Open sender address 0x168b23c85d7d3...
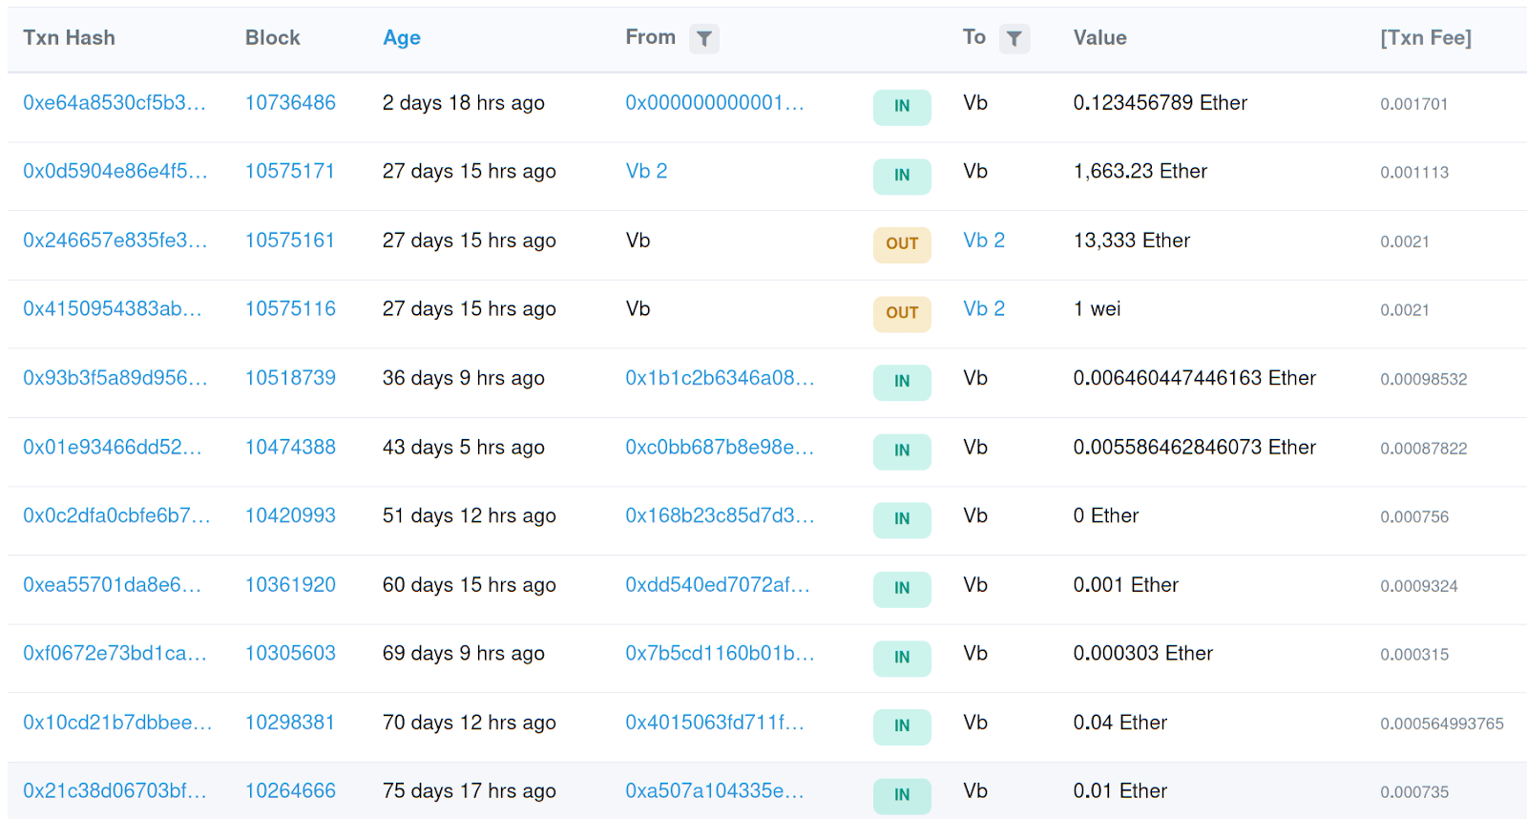Image resolution: width=1527 pixels, height=819 pixels. [720, 516]
